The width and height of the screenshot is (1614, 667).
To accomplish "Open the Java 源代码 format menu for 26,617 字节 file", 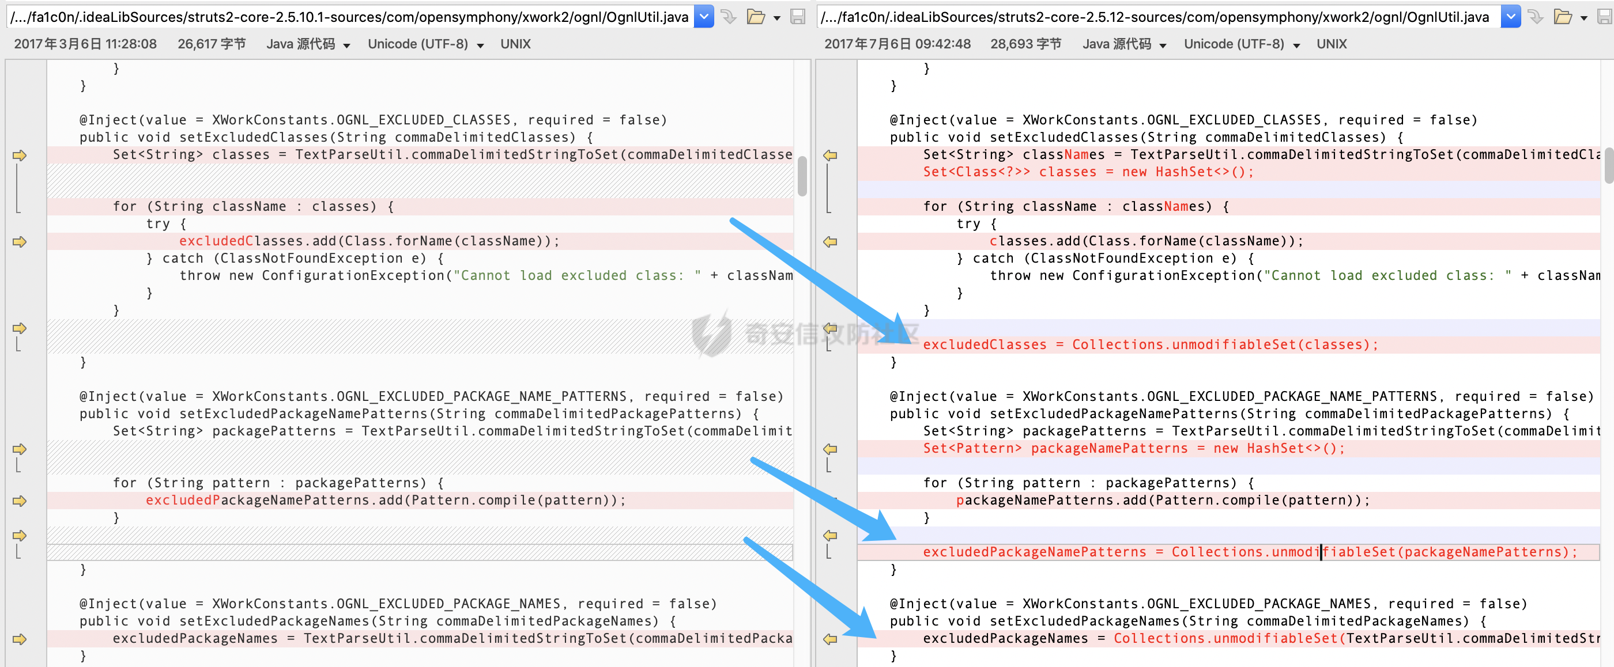I will pos(308,44).
